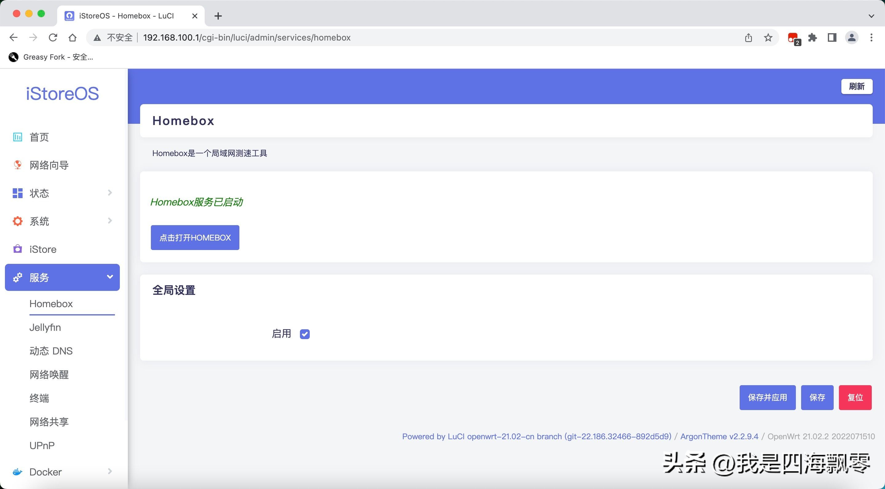Click 点击打开HOMEBOX button
The width and height of the screenshot is (885, 489).
click(x=195, y=238)
